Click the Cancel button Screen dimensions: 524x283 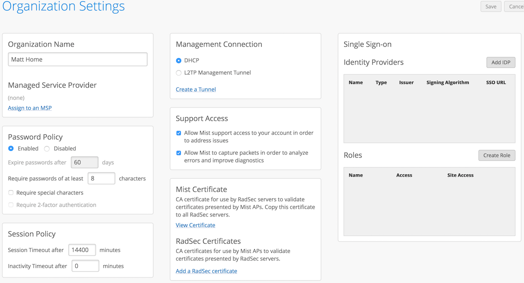point(515,7)
